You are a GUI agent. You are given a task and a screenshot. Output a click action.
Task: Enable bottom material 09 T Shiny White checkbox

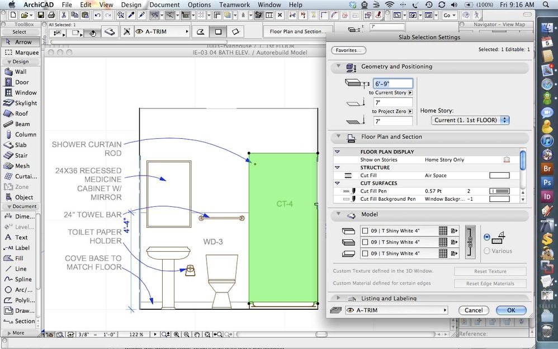pyautogui.click(x=365, y=253)
